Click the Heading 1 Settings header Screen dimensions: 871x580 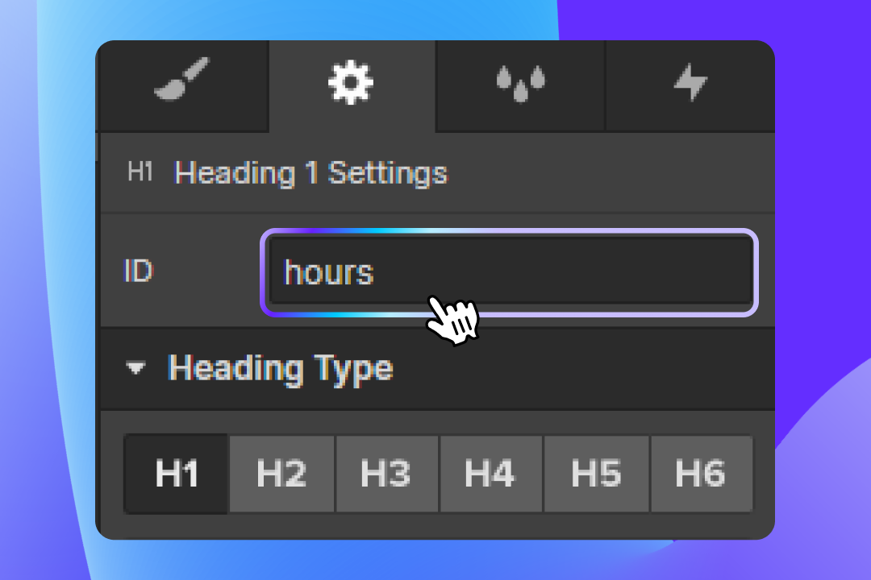coord(313,172)
